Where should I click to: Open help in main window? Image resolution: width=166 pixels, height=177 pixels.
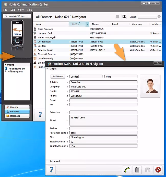40,115
